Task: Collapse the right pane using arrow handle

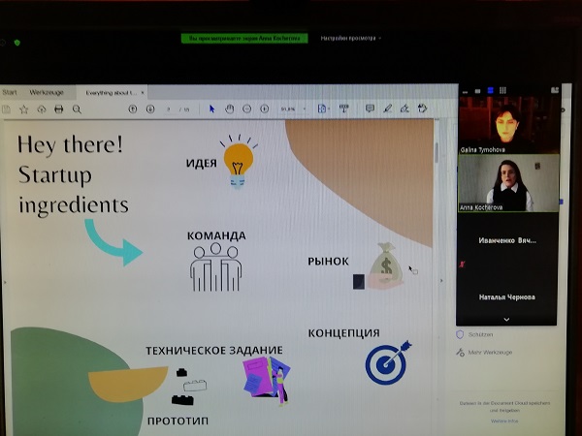Action: 441,281
